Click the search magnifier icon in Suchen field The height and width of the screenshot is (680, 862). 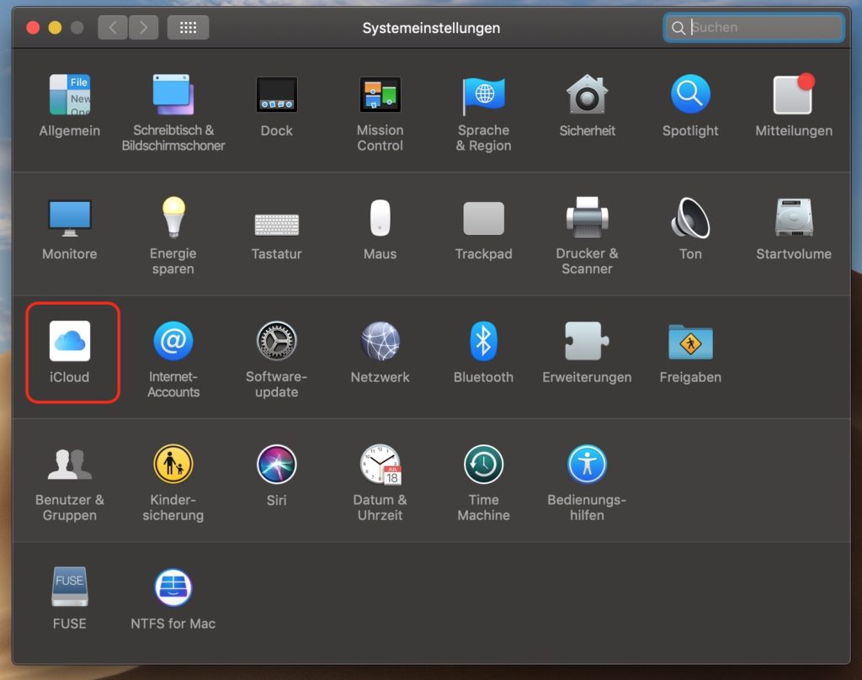click(x=678, y=28)
